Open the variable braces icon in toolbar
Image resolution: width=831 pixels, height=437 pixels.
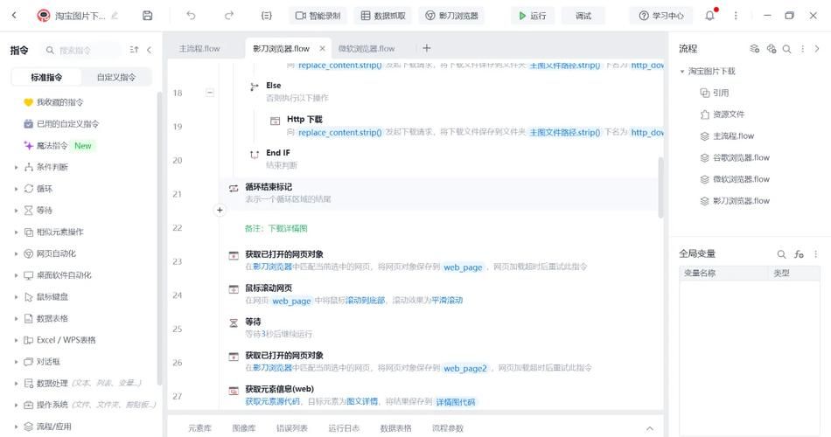pyautogui.click(x=267, y=16)
